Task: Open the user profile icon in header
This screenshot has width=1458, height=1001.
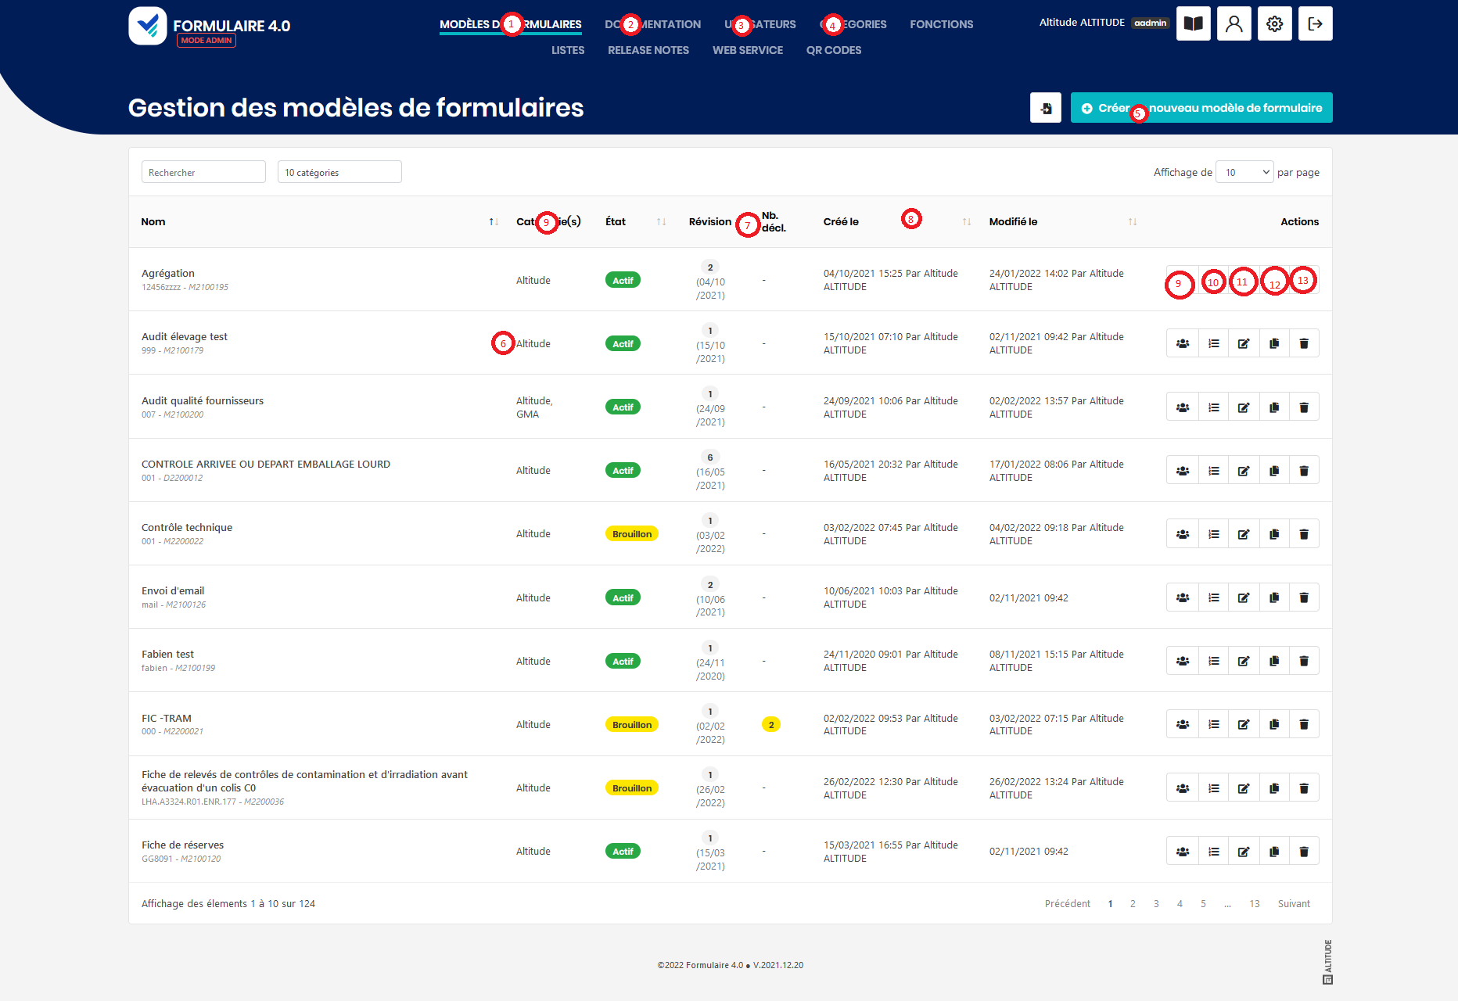Action: 1234,23
